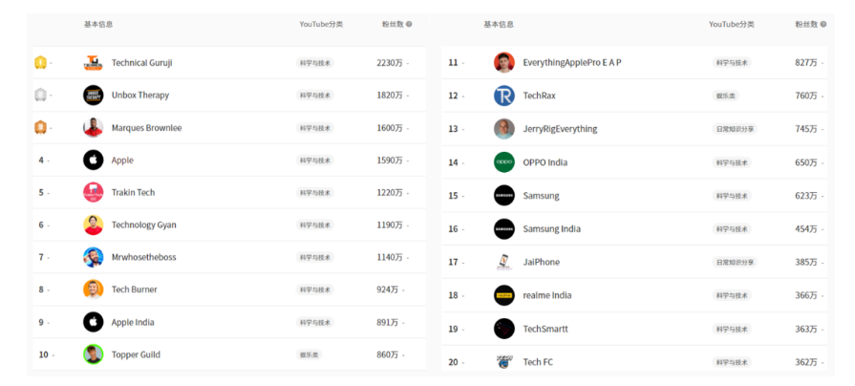Click OPPO India name
The image size is (855, 386).
click(545, 162)
